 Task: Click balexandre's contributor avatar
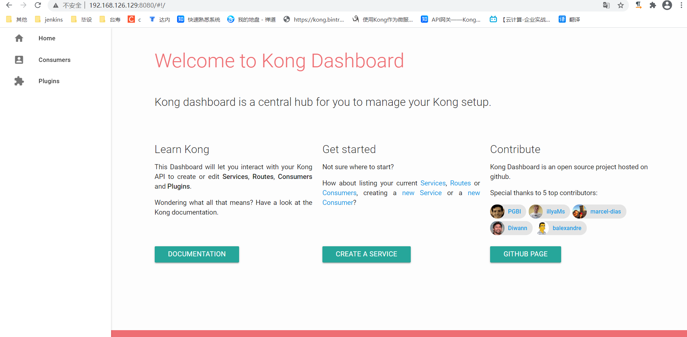(542, 228)
